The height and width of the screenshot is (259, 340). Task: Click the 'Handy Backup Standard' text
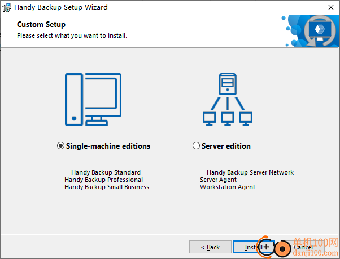[x=106, y=172]
